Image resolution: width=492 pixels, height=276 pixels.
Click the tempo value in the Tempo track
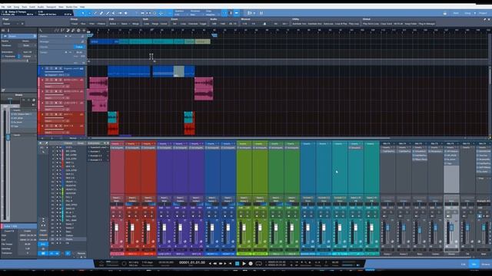(x=79, y=52)
